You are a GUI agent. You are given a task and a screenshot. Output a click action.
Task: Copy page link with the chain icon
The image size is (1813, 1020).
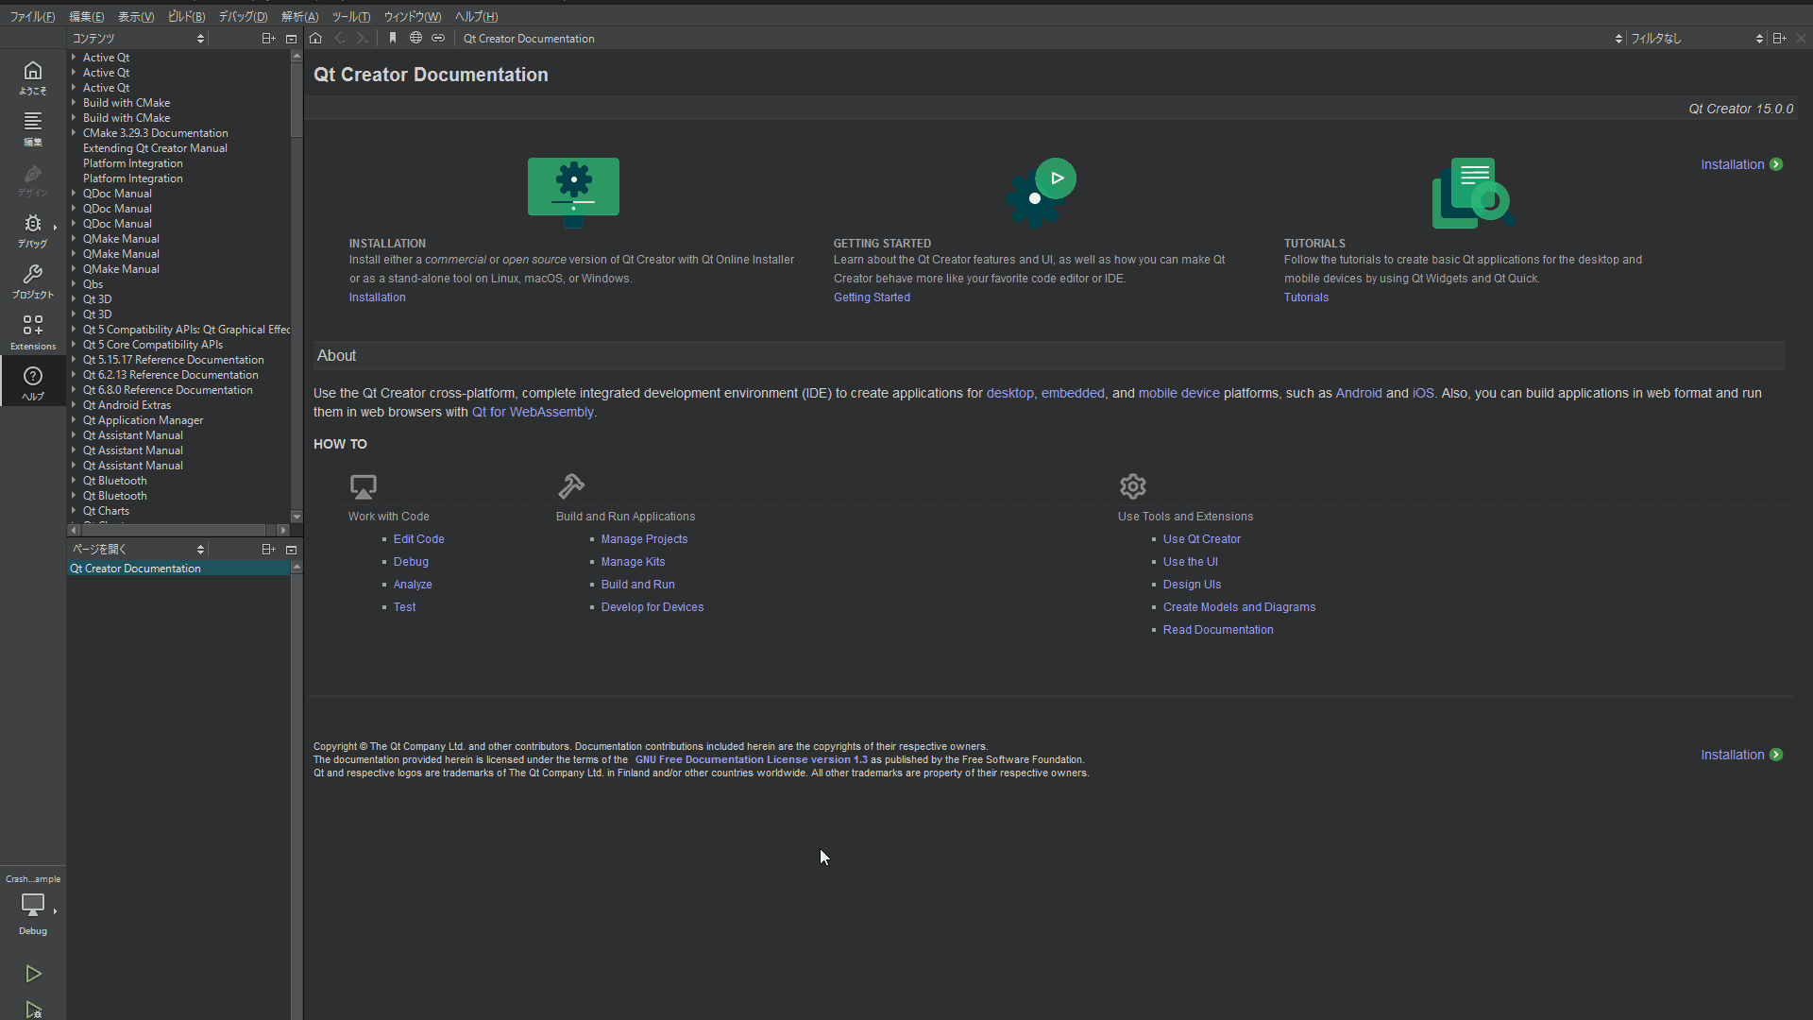pyautogui.click(x=438, y=39)
